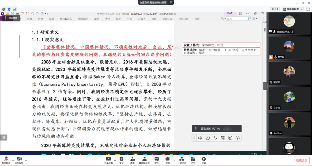This screenshot has width=312, height=166.
Task: Collapse the participant video side panel
Action: pos(265,86)
